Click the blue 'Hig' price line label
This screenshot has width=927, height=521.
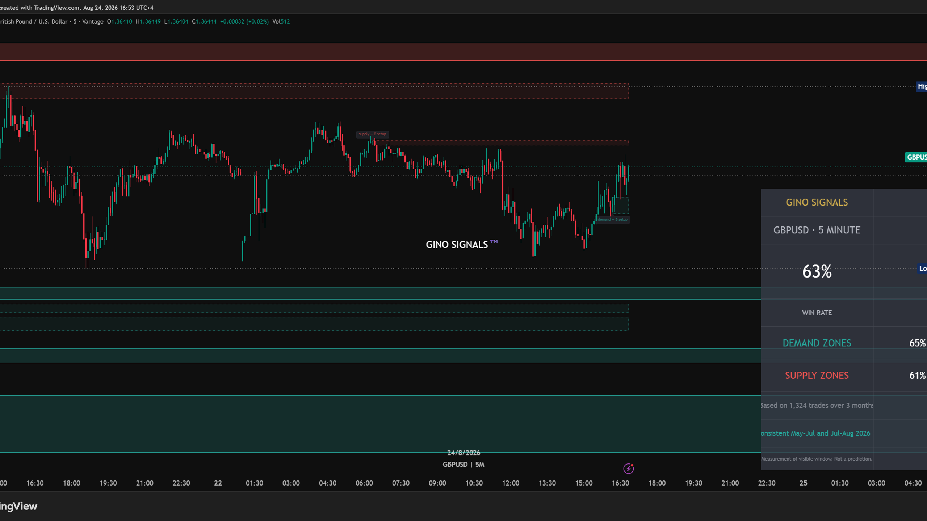pos(921,86)
